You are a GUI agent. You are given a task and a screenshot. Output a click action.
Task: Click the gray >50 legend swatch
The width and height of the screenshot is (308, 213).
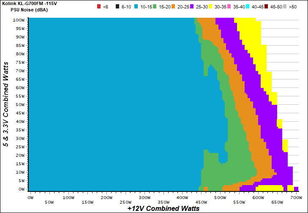(286, 7)
